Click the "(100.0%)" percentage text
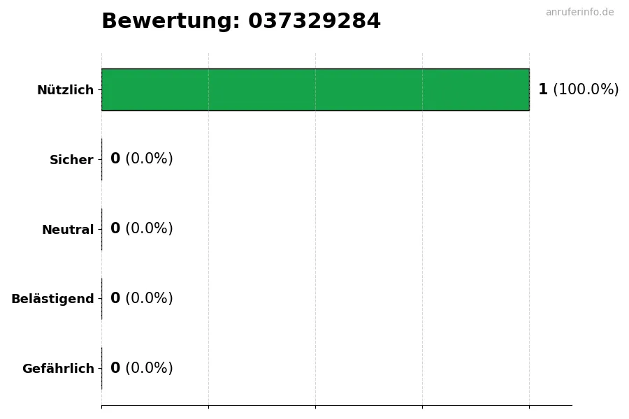Image resolution: width=629 pixels, height=419 pixels. [x=586, y=89]
